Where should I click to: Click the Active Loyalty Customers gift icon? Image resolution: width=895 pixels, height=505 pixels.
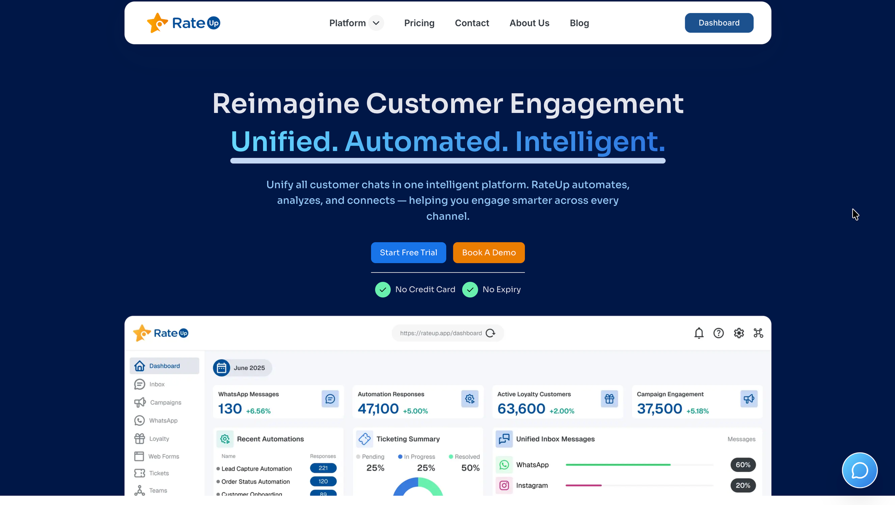tap(609, 398)
